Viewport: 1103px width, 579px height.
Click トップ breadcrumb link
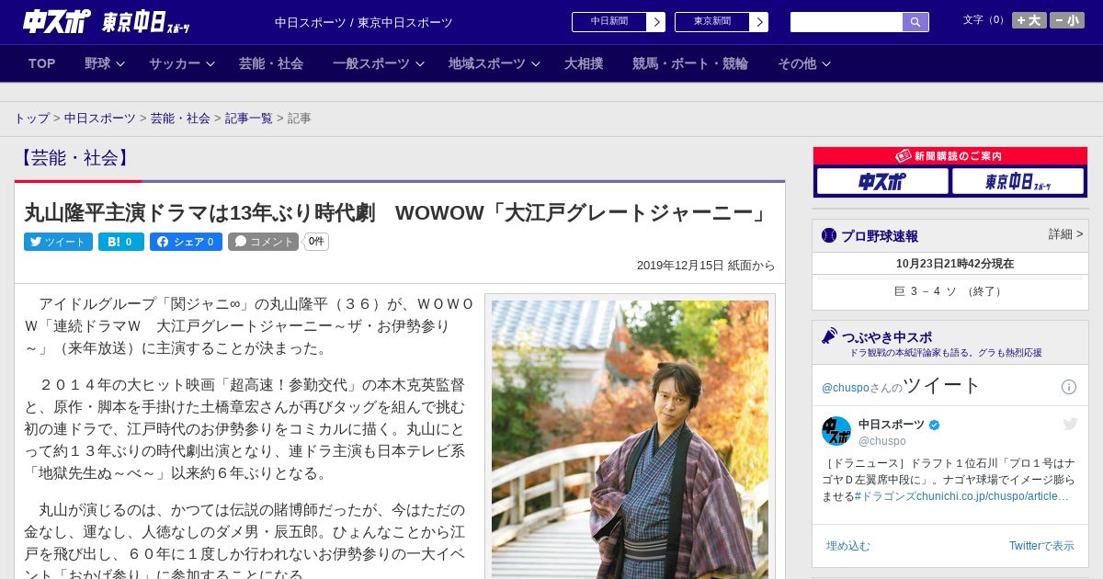[x=32, y=119]
